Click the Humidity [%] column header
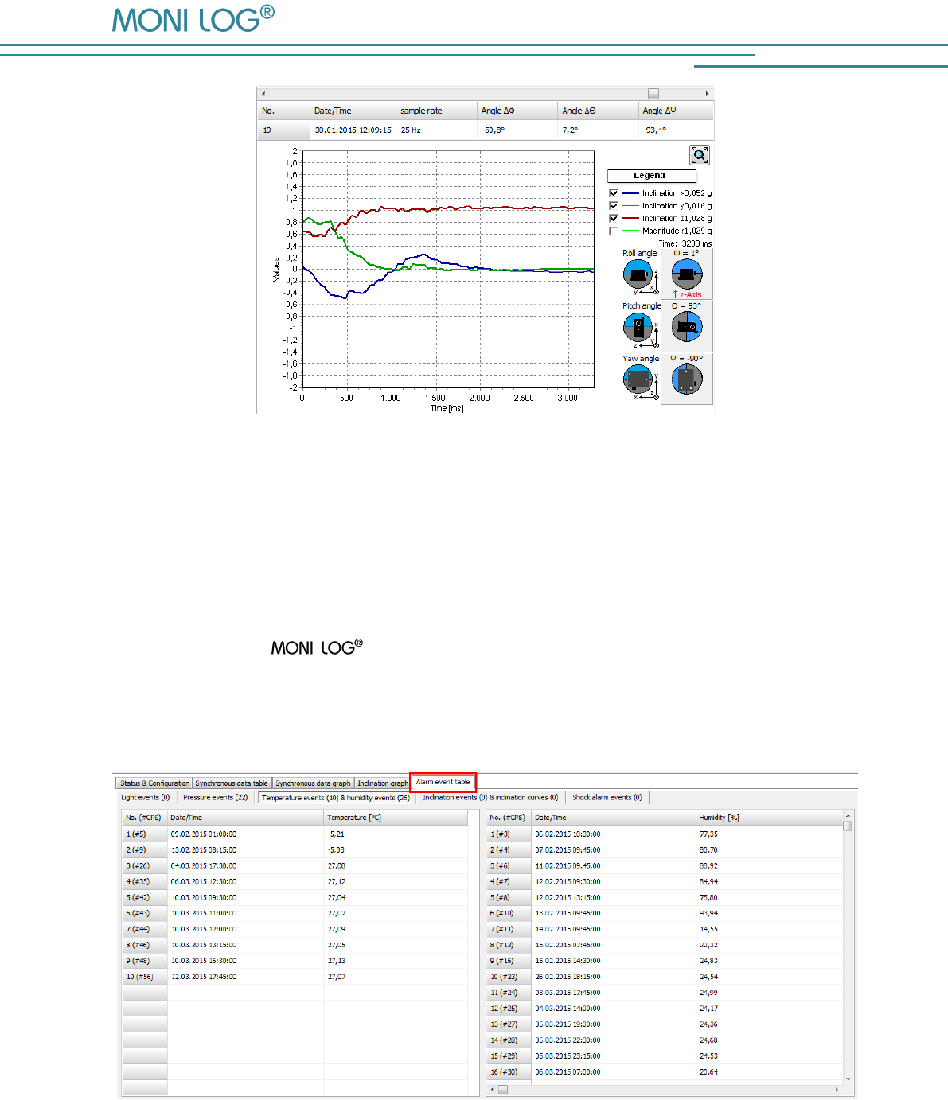The height and width of the screenshot is (1100, 948). click(x=769, y=818)
